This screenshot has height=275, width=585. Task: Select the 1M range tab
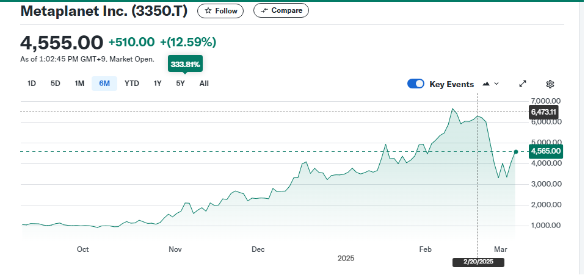(79, 84)
